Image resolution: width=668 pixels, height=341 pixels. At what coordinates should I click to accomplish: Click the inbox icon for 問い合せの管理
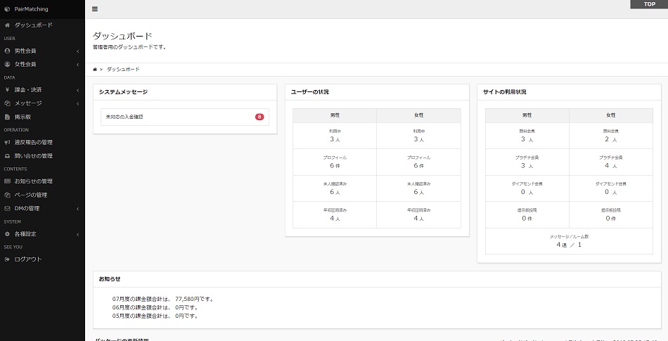7,156
